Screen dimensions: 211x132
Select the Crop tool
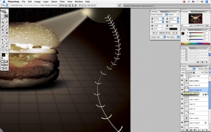[x=2, y=23]
